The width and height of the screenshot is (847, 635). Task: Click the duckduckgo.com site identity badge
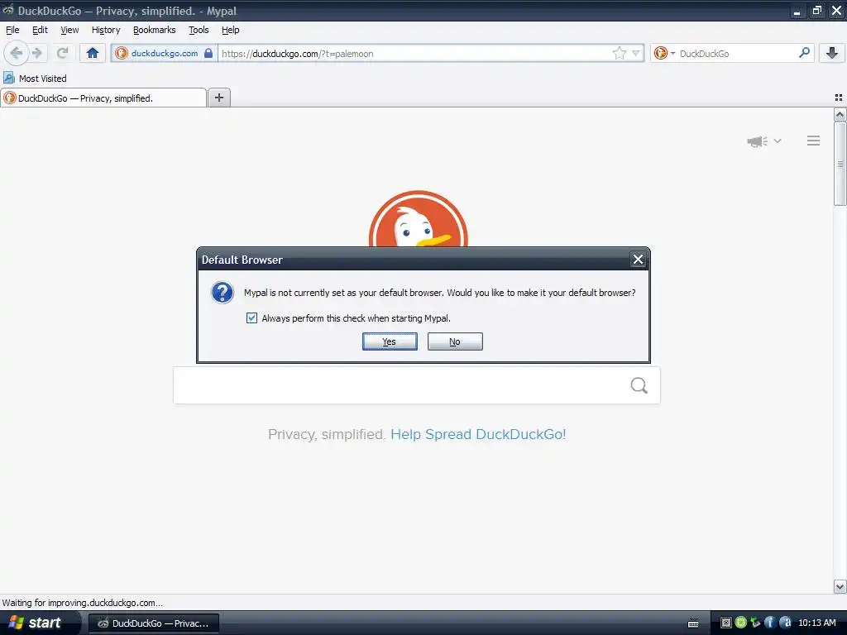(165, 54)
